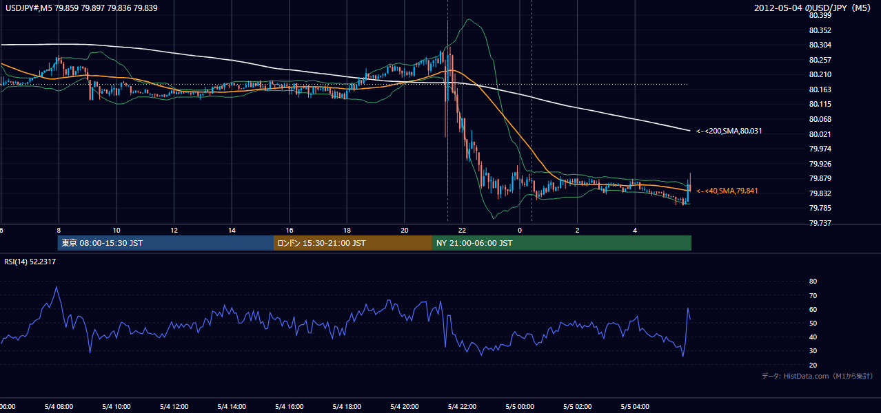The image size is (881, 413).
Task: Click price level 80.352 on the axis
Action: (x=820, y=30)
